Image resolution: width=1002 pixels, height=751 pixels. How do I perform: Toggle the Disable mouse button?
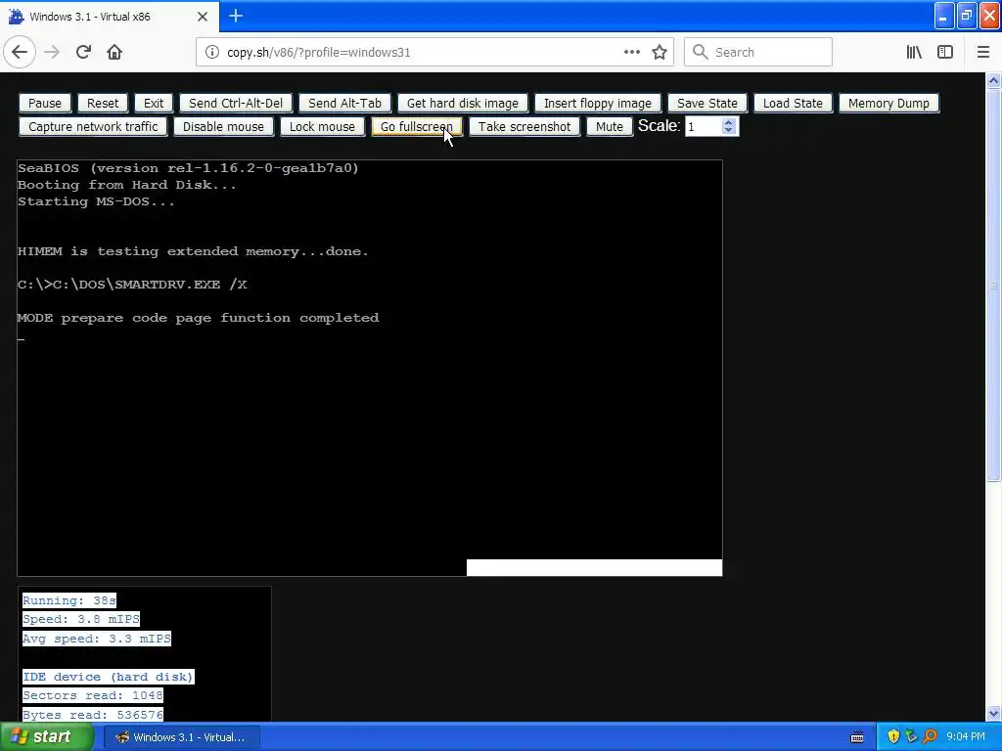click(x=223, y=127)
